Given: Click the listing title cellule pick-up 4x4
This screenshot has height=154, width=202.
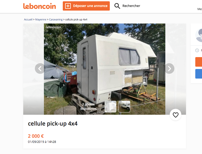Looking at the screenshot, I should (x=53, y=124).
